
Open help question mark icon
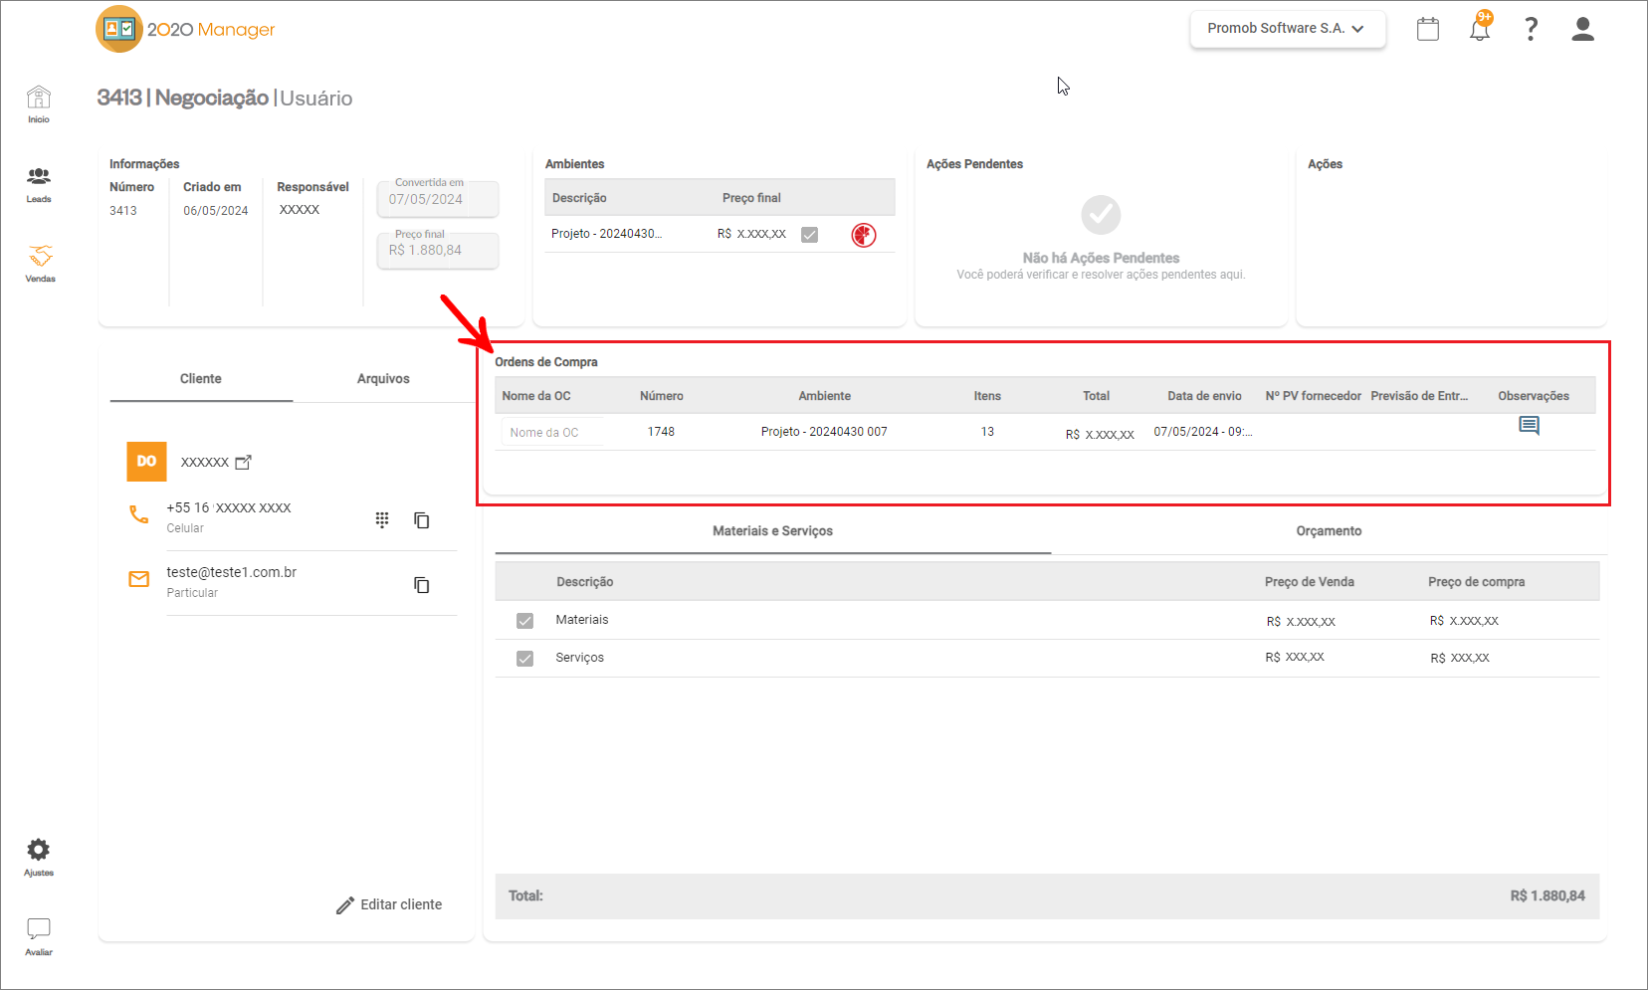click(1531, 29)
